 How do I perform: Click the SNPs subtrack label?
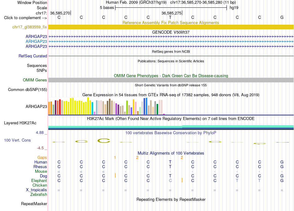(42, 70)
